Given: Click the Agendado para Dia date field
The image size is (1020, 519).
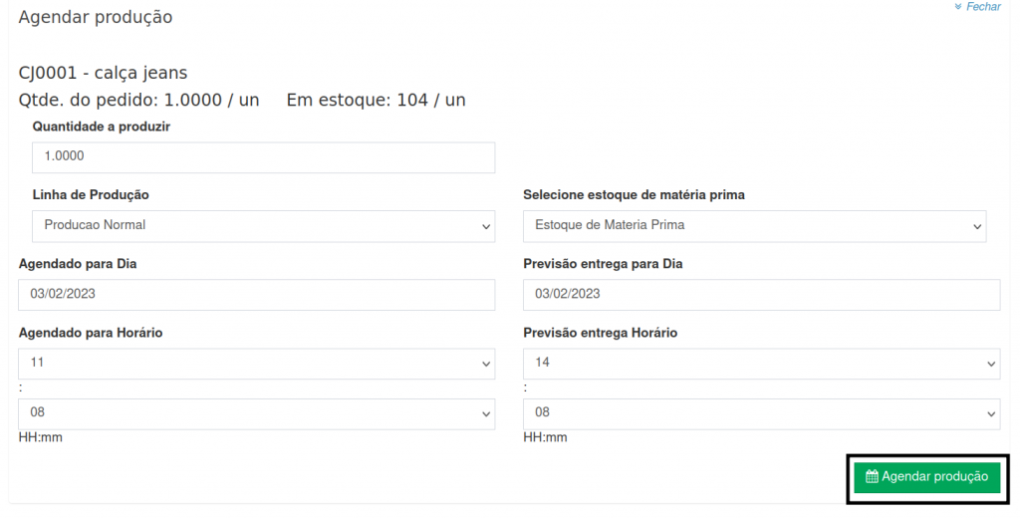Looking at the screenshot, I should pos(256,295).
